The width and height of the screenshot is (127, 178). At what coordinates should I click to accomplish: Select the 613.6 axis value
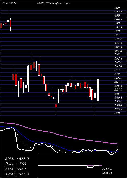[x=118, y=43]
